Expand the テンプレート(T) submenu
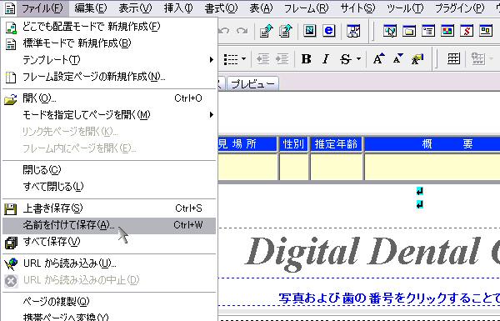The image size is (500, 321). click(109, 60)
